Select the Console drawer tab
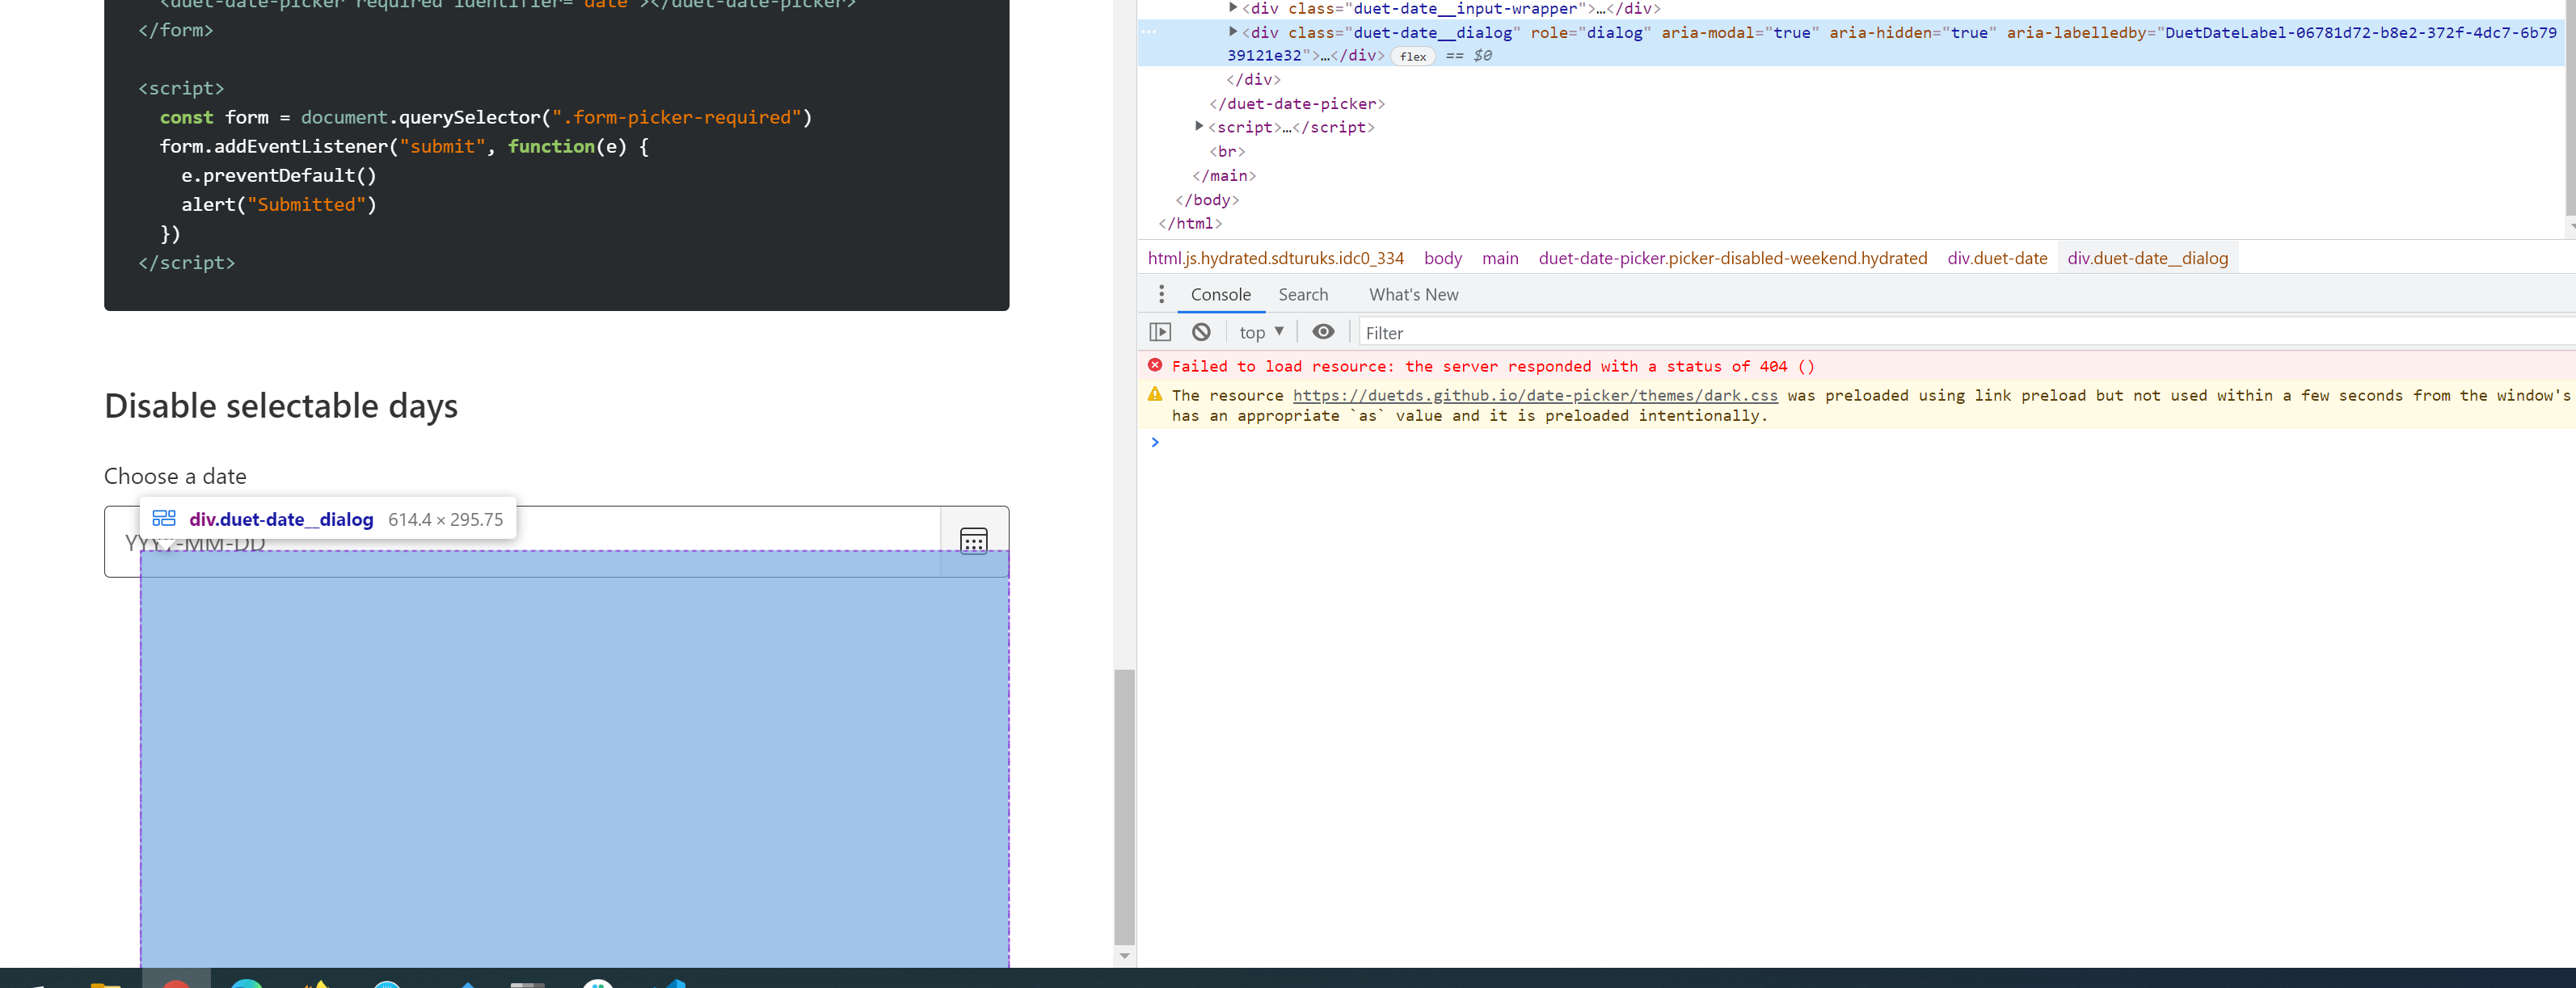 [x=1220, y=295]
